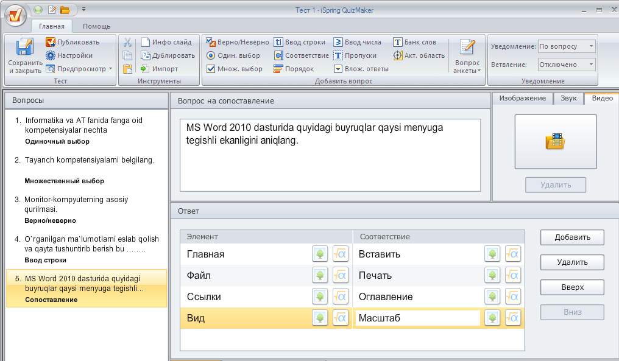Add an Один. выбор single choice question
The height and width of the screenshot is (361, 619).
coord(233,55)
